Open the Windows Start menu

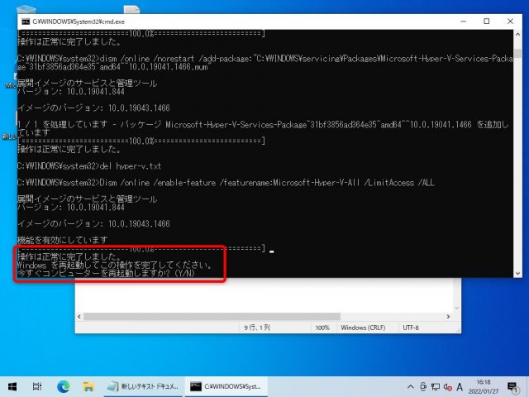pos(12,386)
